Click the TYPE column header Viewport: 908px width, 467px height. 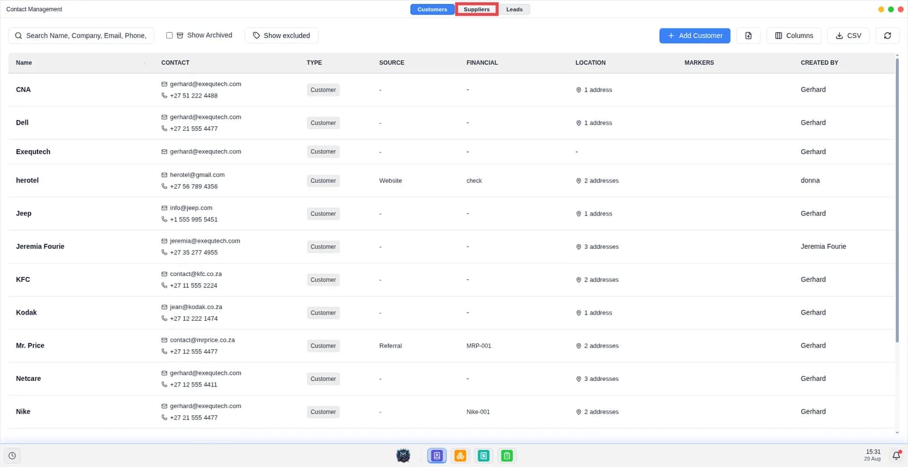[314, 63]
